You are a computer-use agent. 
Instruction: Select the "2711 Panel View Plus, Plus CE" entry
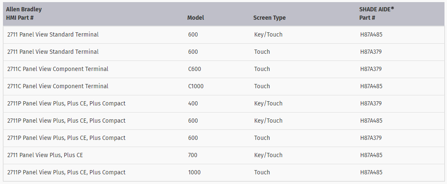45,155
